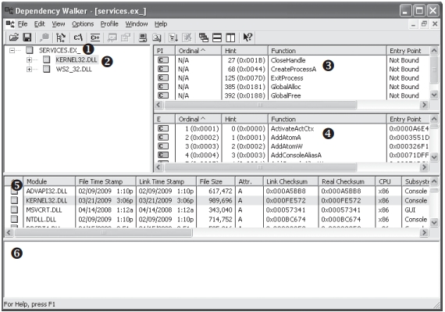Maximize the Dependency Walker window
The width and height of the screenshot is (445, 312).
[x=419, y=11]
